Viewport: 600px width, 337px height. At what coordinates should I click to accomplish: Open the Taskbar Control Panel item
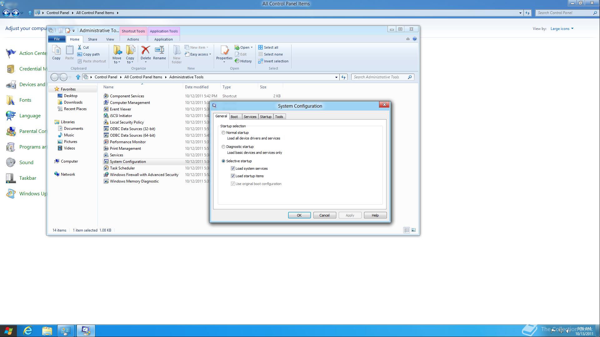[x=27, y=178]
